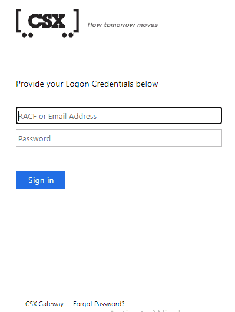Click the left bracket of CSX logo
Screen dimensions: 235x312
click(x=18, y=20)
